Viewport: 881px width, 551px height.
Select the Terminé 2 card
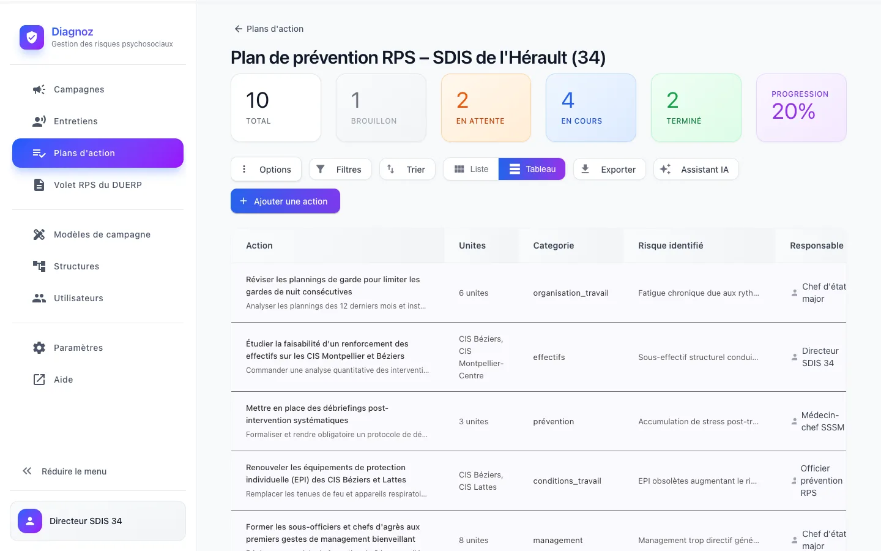click(x=696, y=108)
